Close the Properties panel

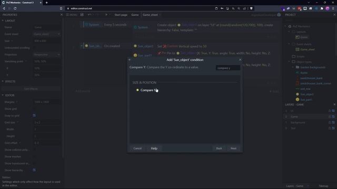coord(62,15)
